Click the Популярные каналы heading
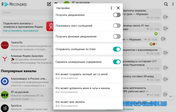The width and height of the screenshot is (176, 112). 19,71
